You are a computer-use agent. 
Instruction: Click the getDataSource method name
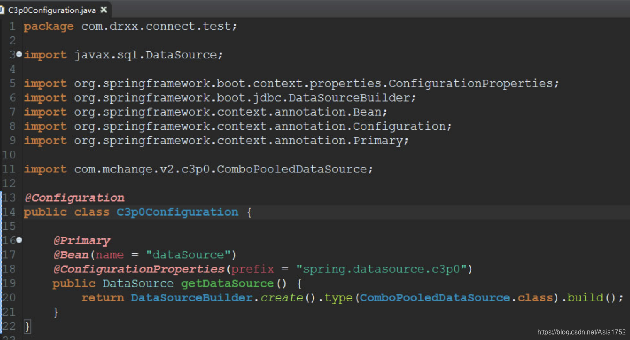pos(227,284)
